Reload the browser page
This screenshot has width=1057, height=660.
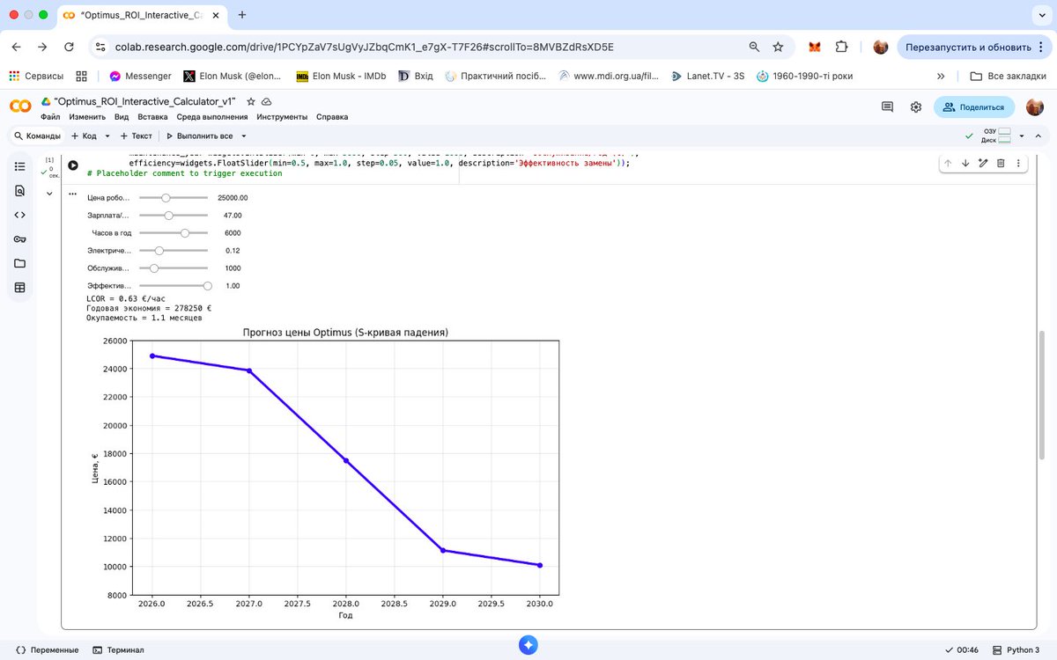point(69,47)
